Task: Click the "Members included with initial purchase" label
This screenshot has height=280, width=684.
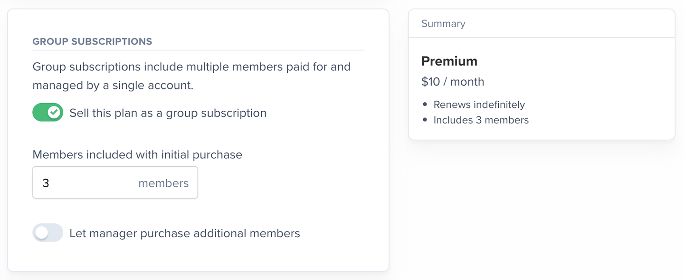Action: [137, 154]
